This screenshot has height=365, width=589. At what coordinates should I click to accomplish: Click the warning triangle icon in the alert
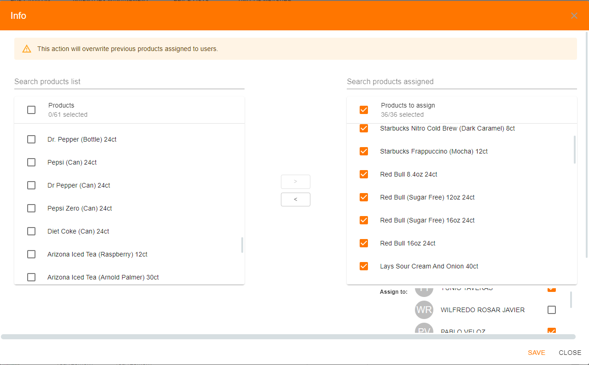[x=27, y=49]
